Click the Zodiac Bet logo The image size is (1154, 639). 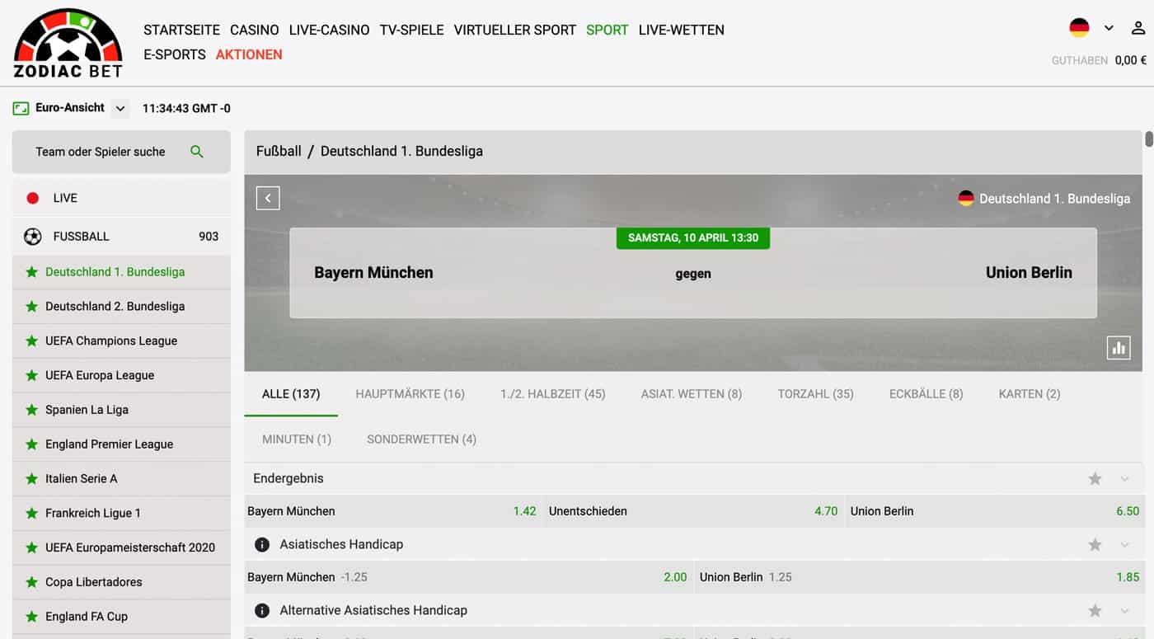68,43
